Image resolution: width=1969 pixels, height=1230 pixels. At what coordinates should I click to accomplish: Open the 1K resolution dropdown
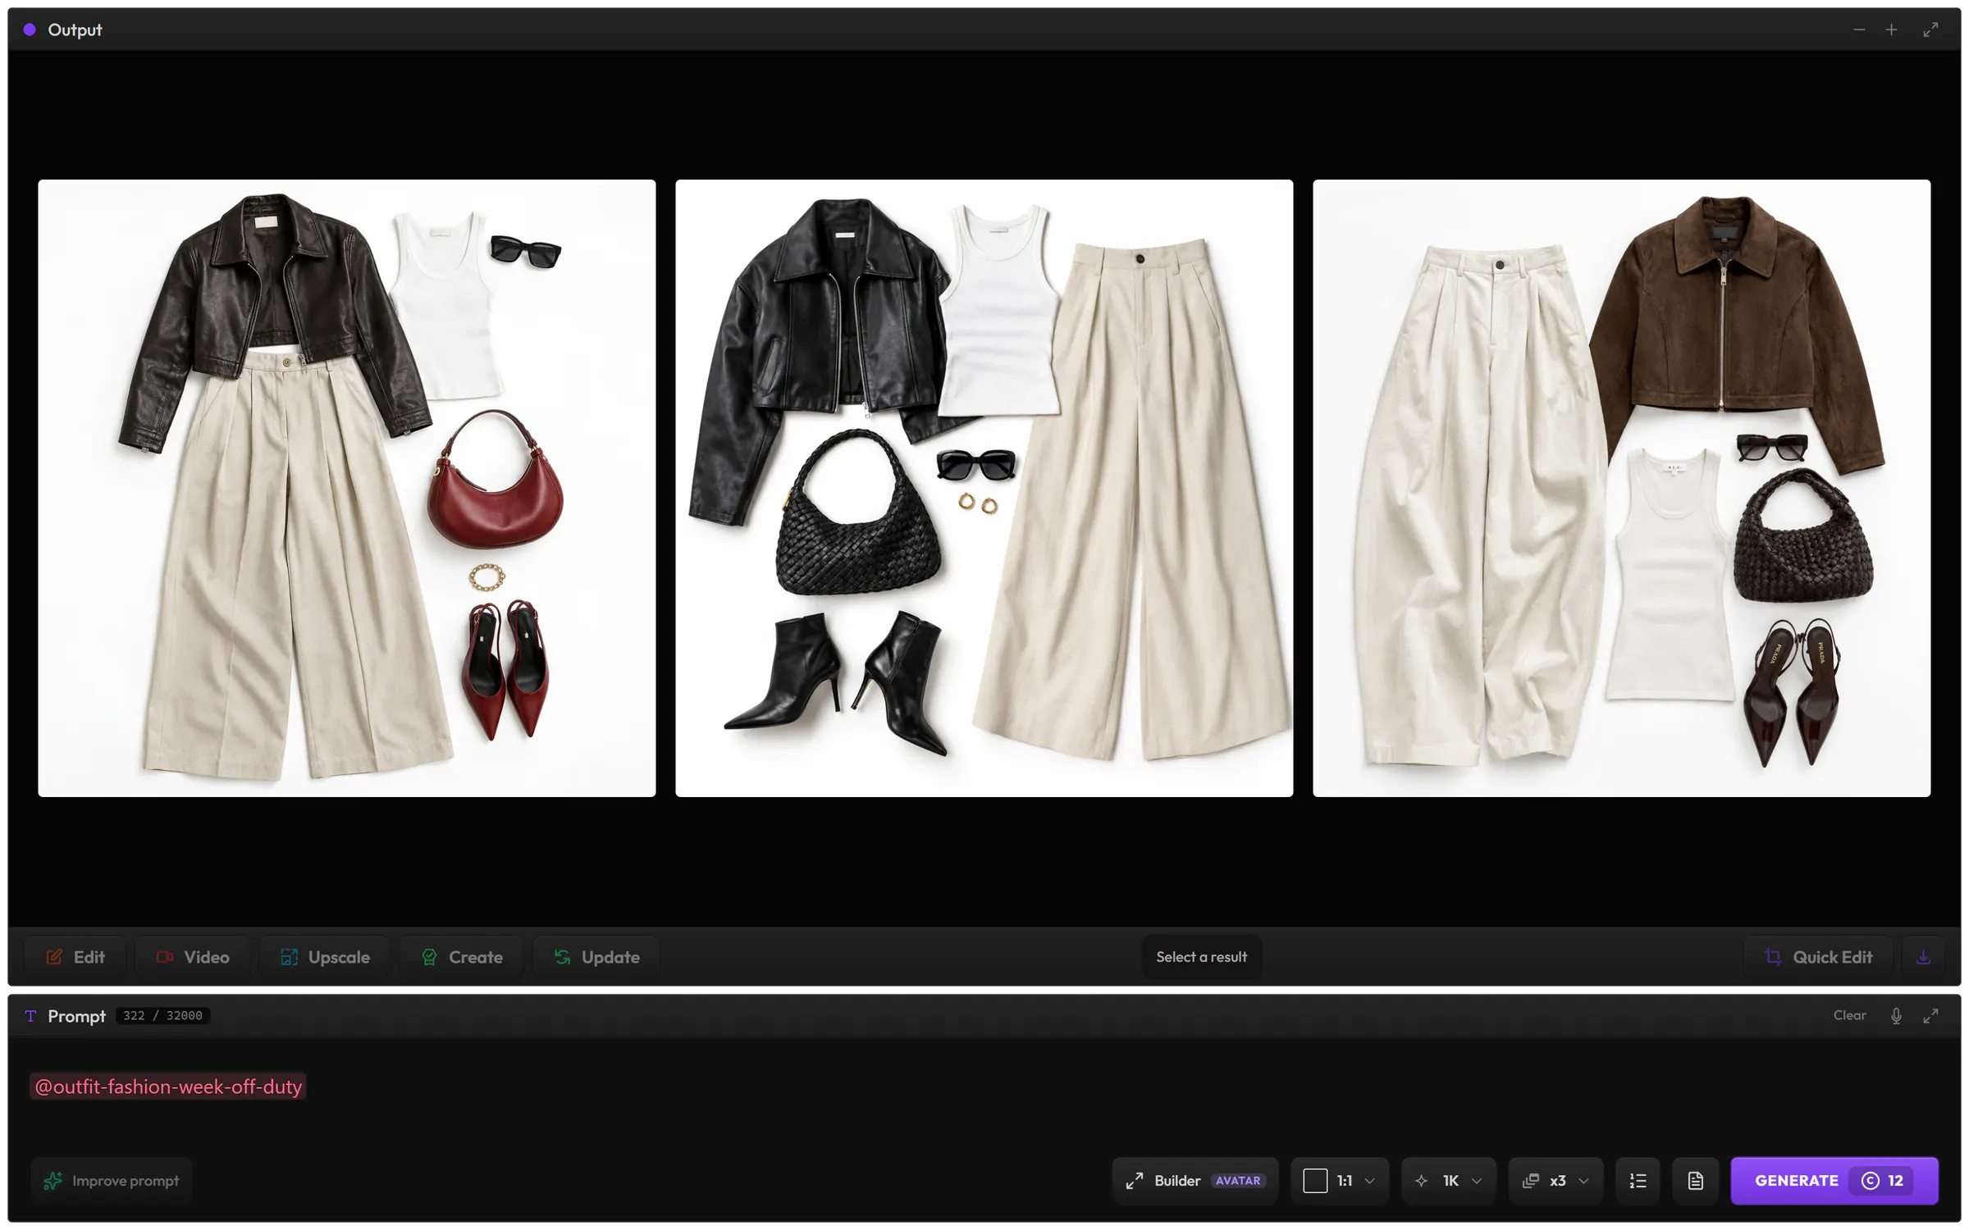tap(1449, 1181)
